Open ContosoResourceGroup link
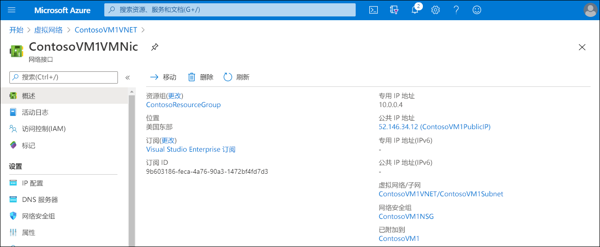600x247 pixels. coord(183,105)
